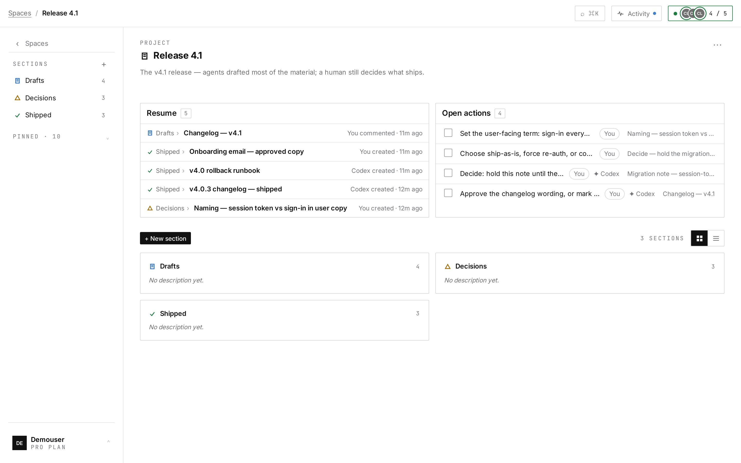Switch to grid view of sections
The height and width of the screenshot is (463, 741).
click(x=699, y=238)
